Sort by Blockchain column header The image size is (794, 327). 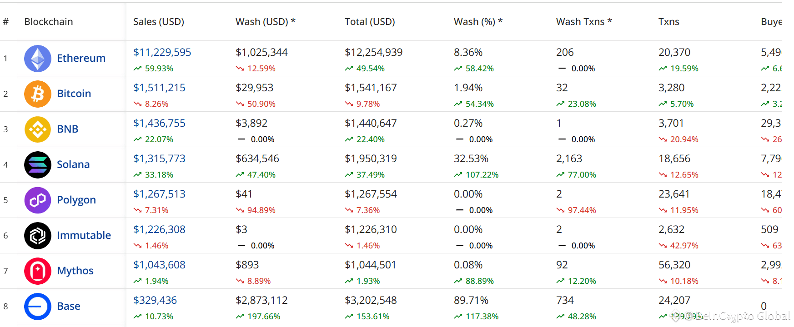pos(49,22)
